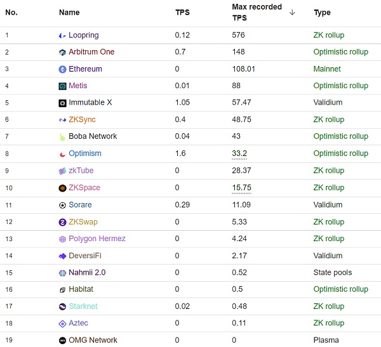Click the Metis logo icon
Image resolution: width=381 pixels, height=347 pixels.
62,86
